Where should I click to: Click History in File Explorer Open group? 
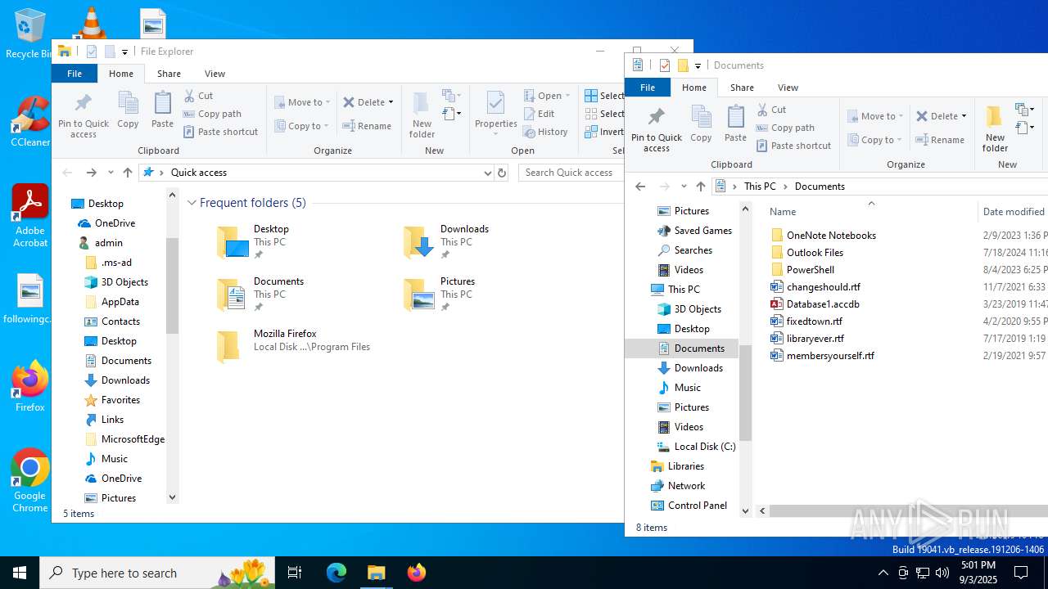tap(544, 132)
